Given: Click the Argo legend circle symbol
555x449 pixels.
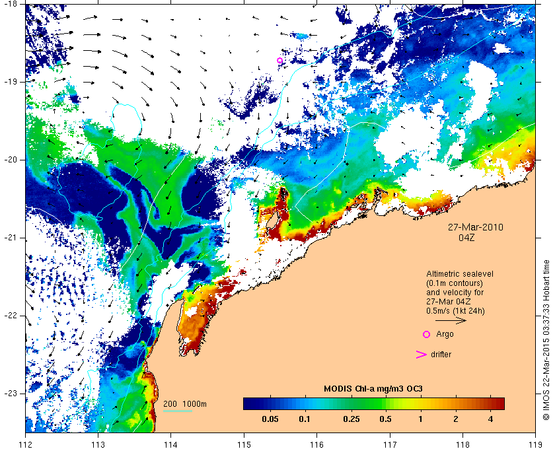Looking at the screenshot, I should [427, 334].
